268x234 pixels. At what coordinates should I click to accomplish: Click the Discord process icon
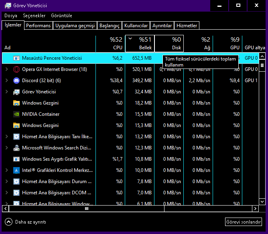click(16, 81)
